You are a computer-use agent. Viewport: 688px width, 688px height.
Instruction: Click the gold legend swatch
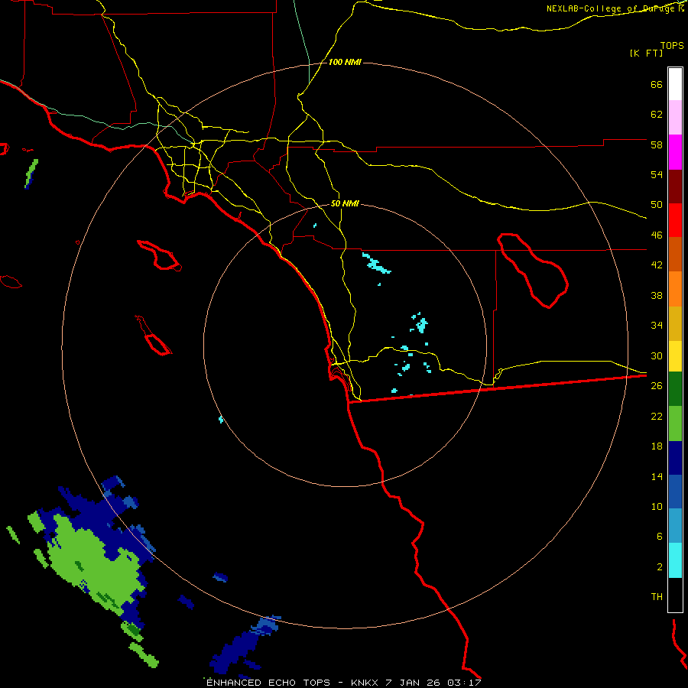675,323
